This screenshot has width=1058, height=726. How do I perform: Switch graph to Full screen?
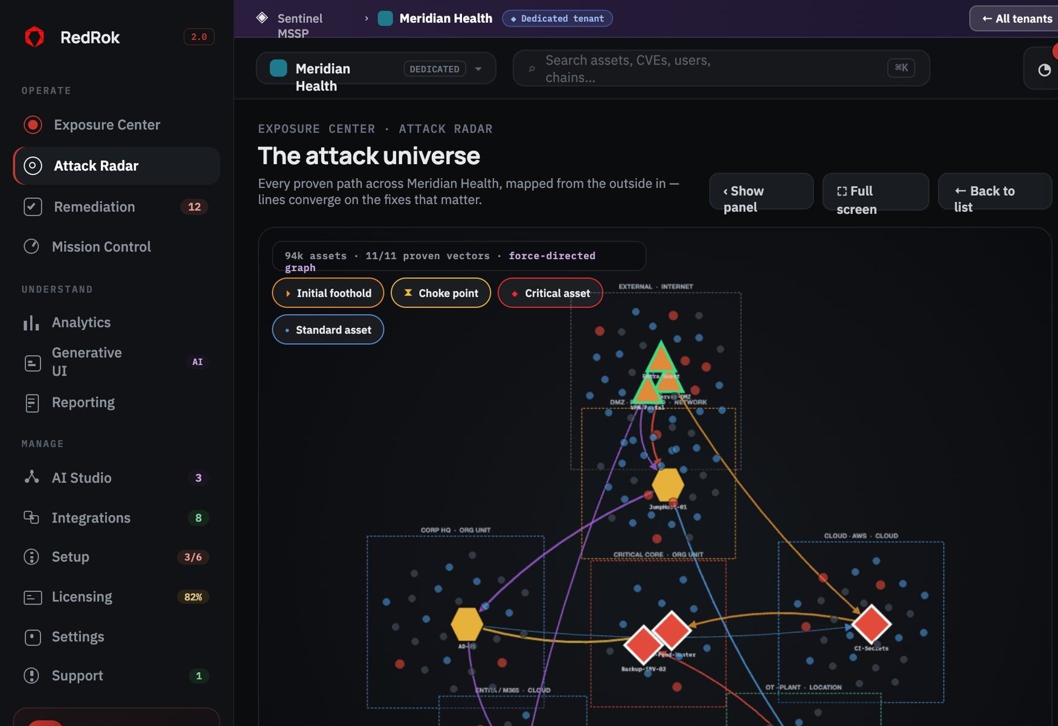(875, 192)
